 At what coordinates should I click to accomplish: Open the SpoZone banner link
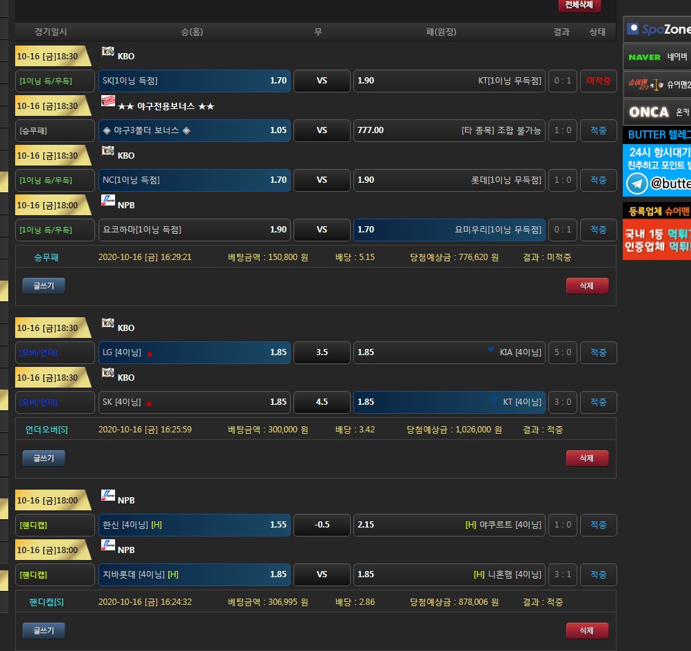click(657, 30)
